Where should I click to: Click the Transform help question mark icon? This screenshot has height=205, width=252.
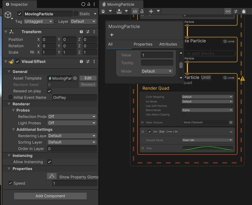point(81,32)
